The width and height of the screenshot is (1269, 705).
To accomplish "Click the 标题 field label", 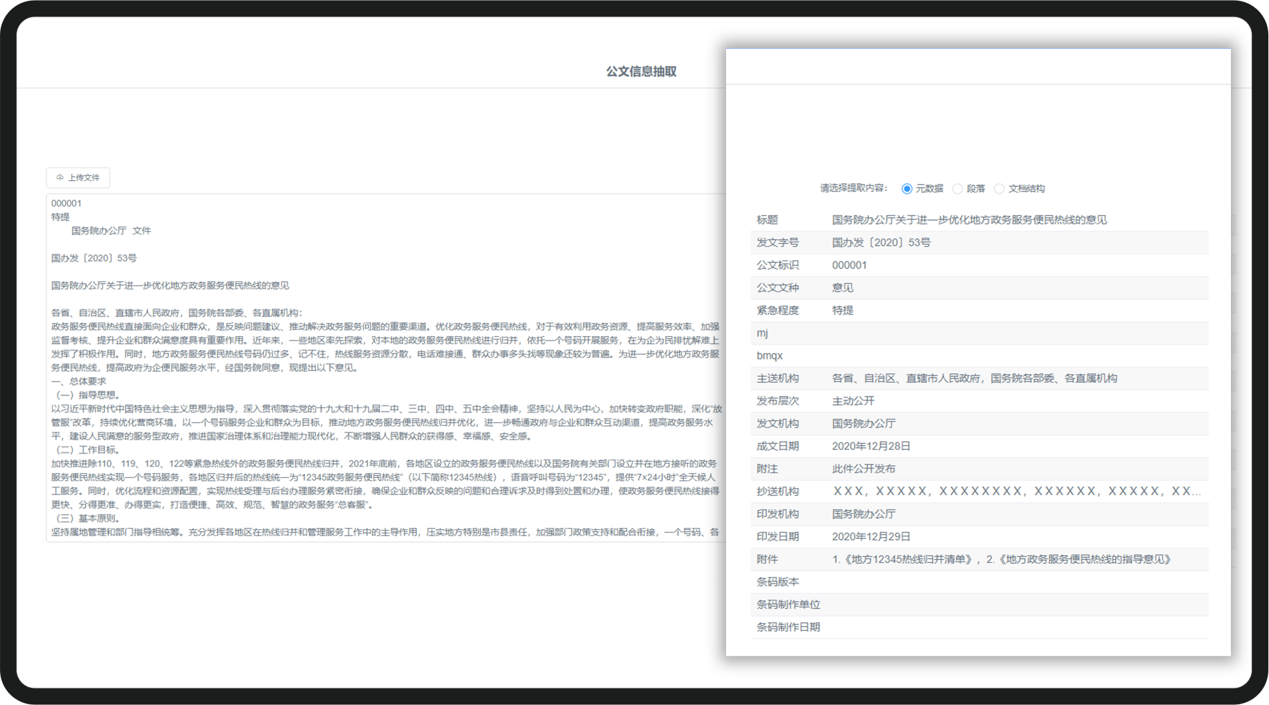I will (x=767, y=220).
